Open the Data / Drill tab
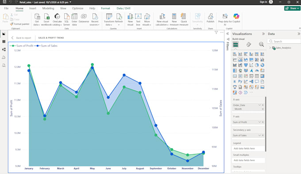The width and height of the screenshot is (301, 174). [123, 8]
